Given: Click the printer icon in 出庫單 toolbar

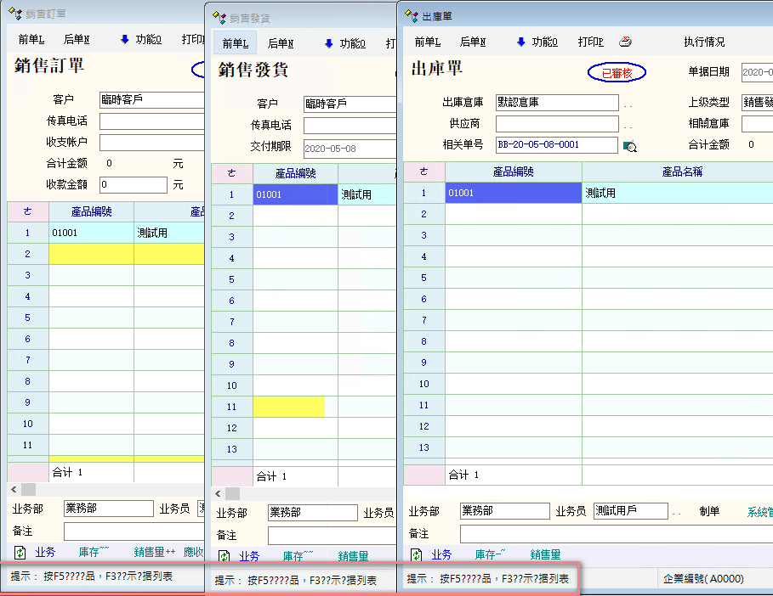Looking at the screenshot, I should [625, 42].
